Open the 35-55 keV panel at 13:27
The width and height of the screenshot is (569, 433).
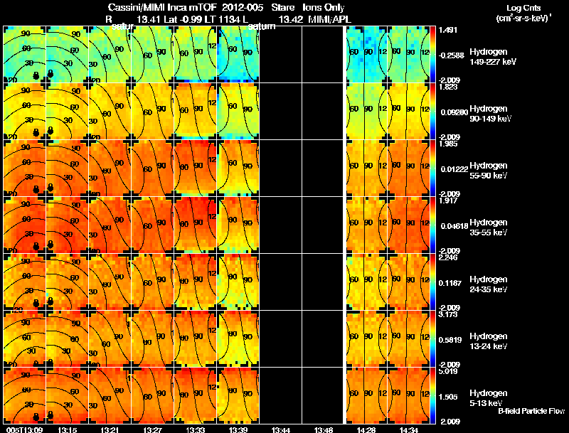[x=152, y=225]
